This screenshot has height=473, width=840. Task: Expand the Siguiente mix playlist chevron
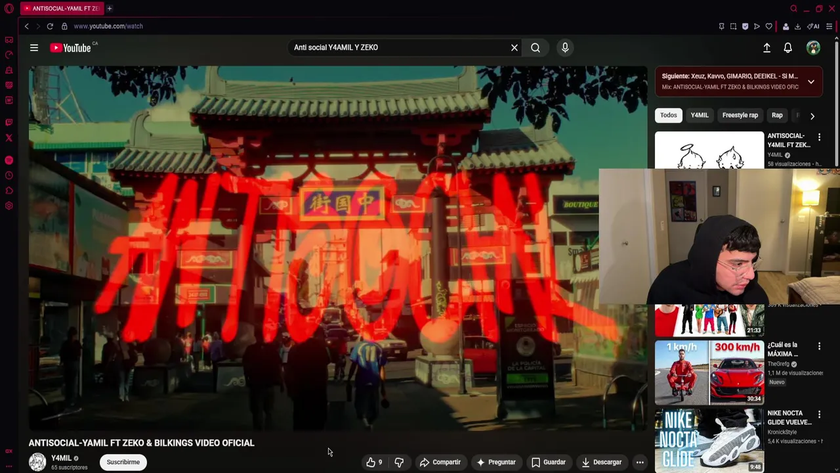click(811, 81)
